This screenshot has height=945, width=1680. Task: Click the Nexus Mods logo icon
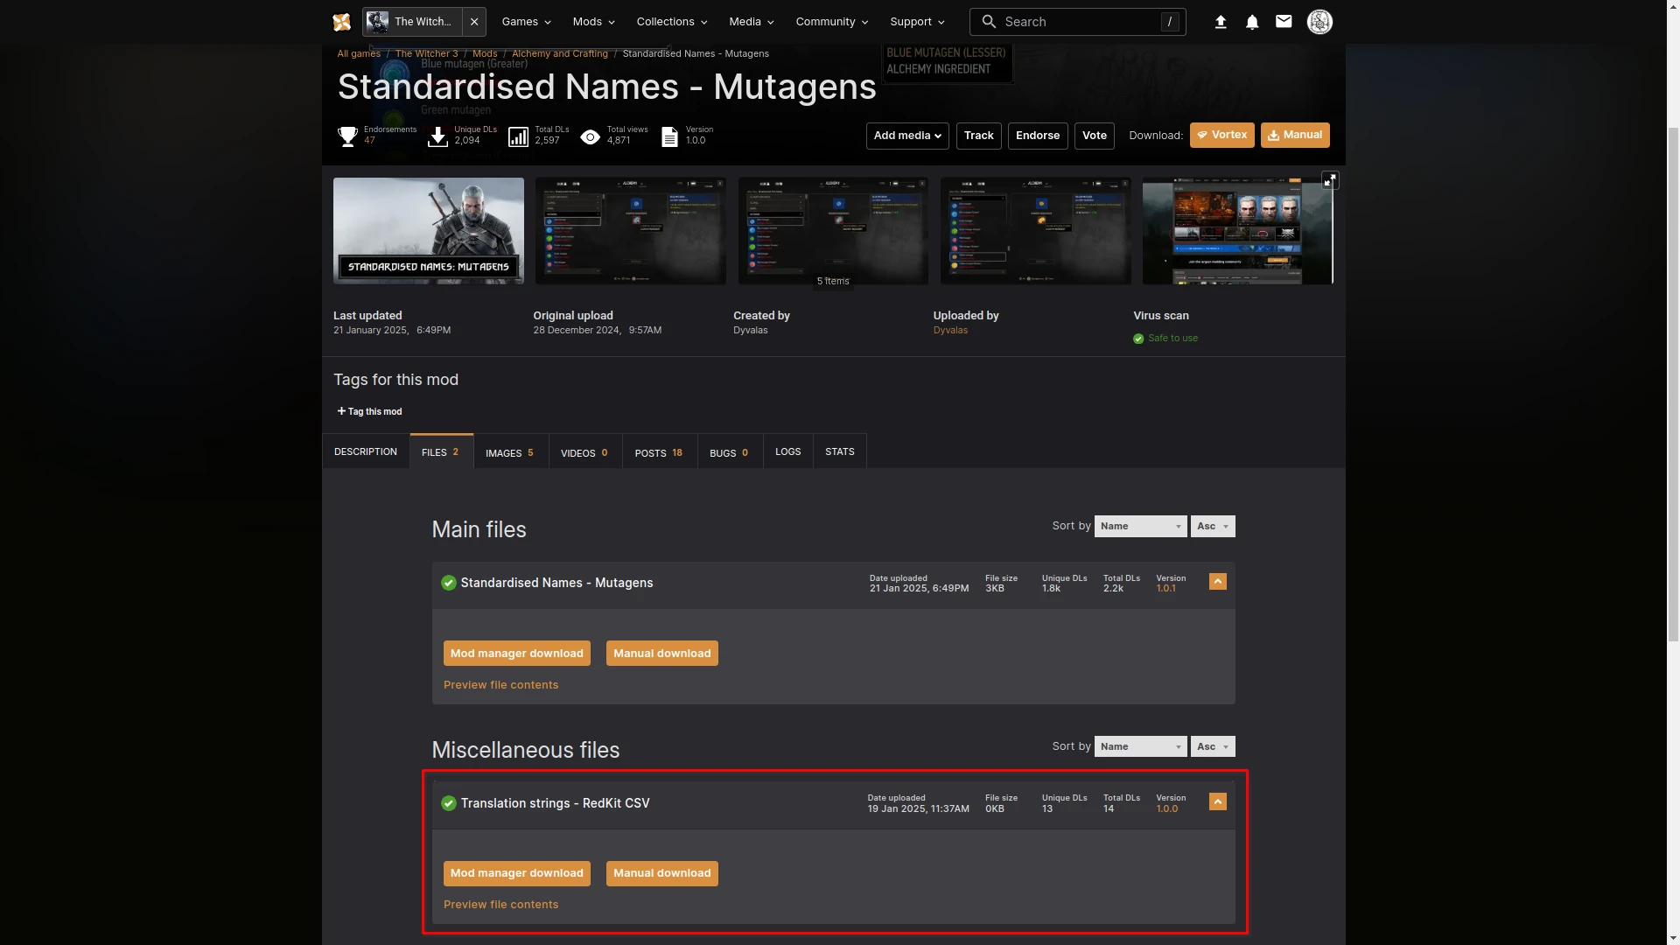(x=341, y=22)
